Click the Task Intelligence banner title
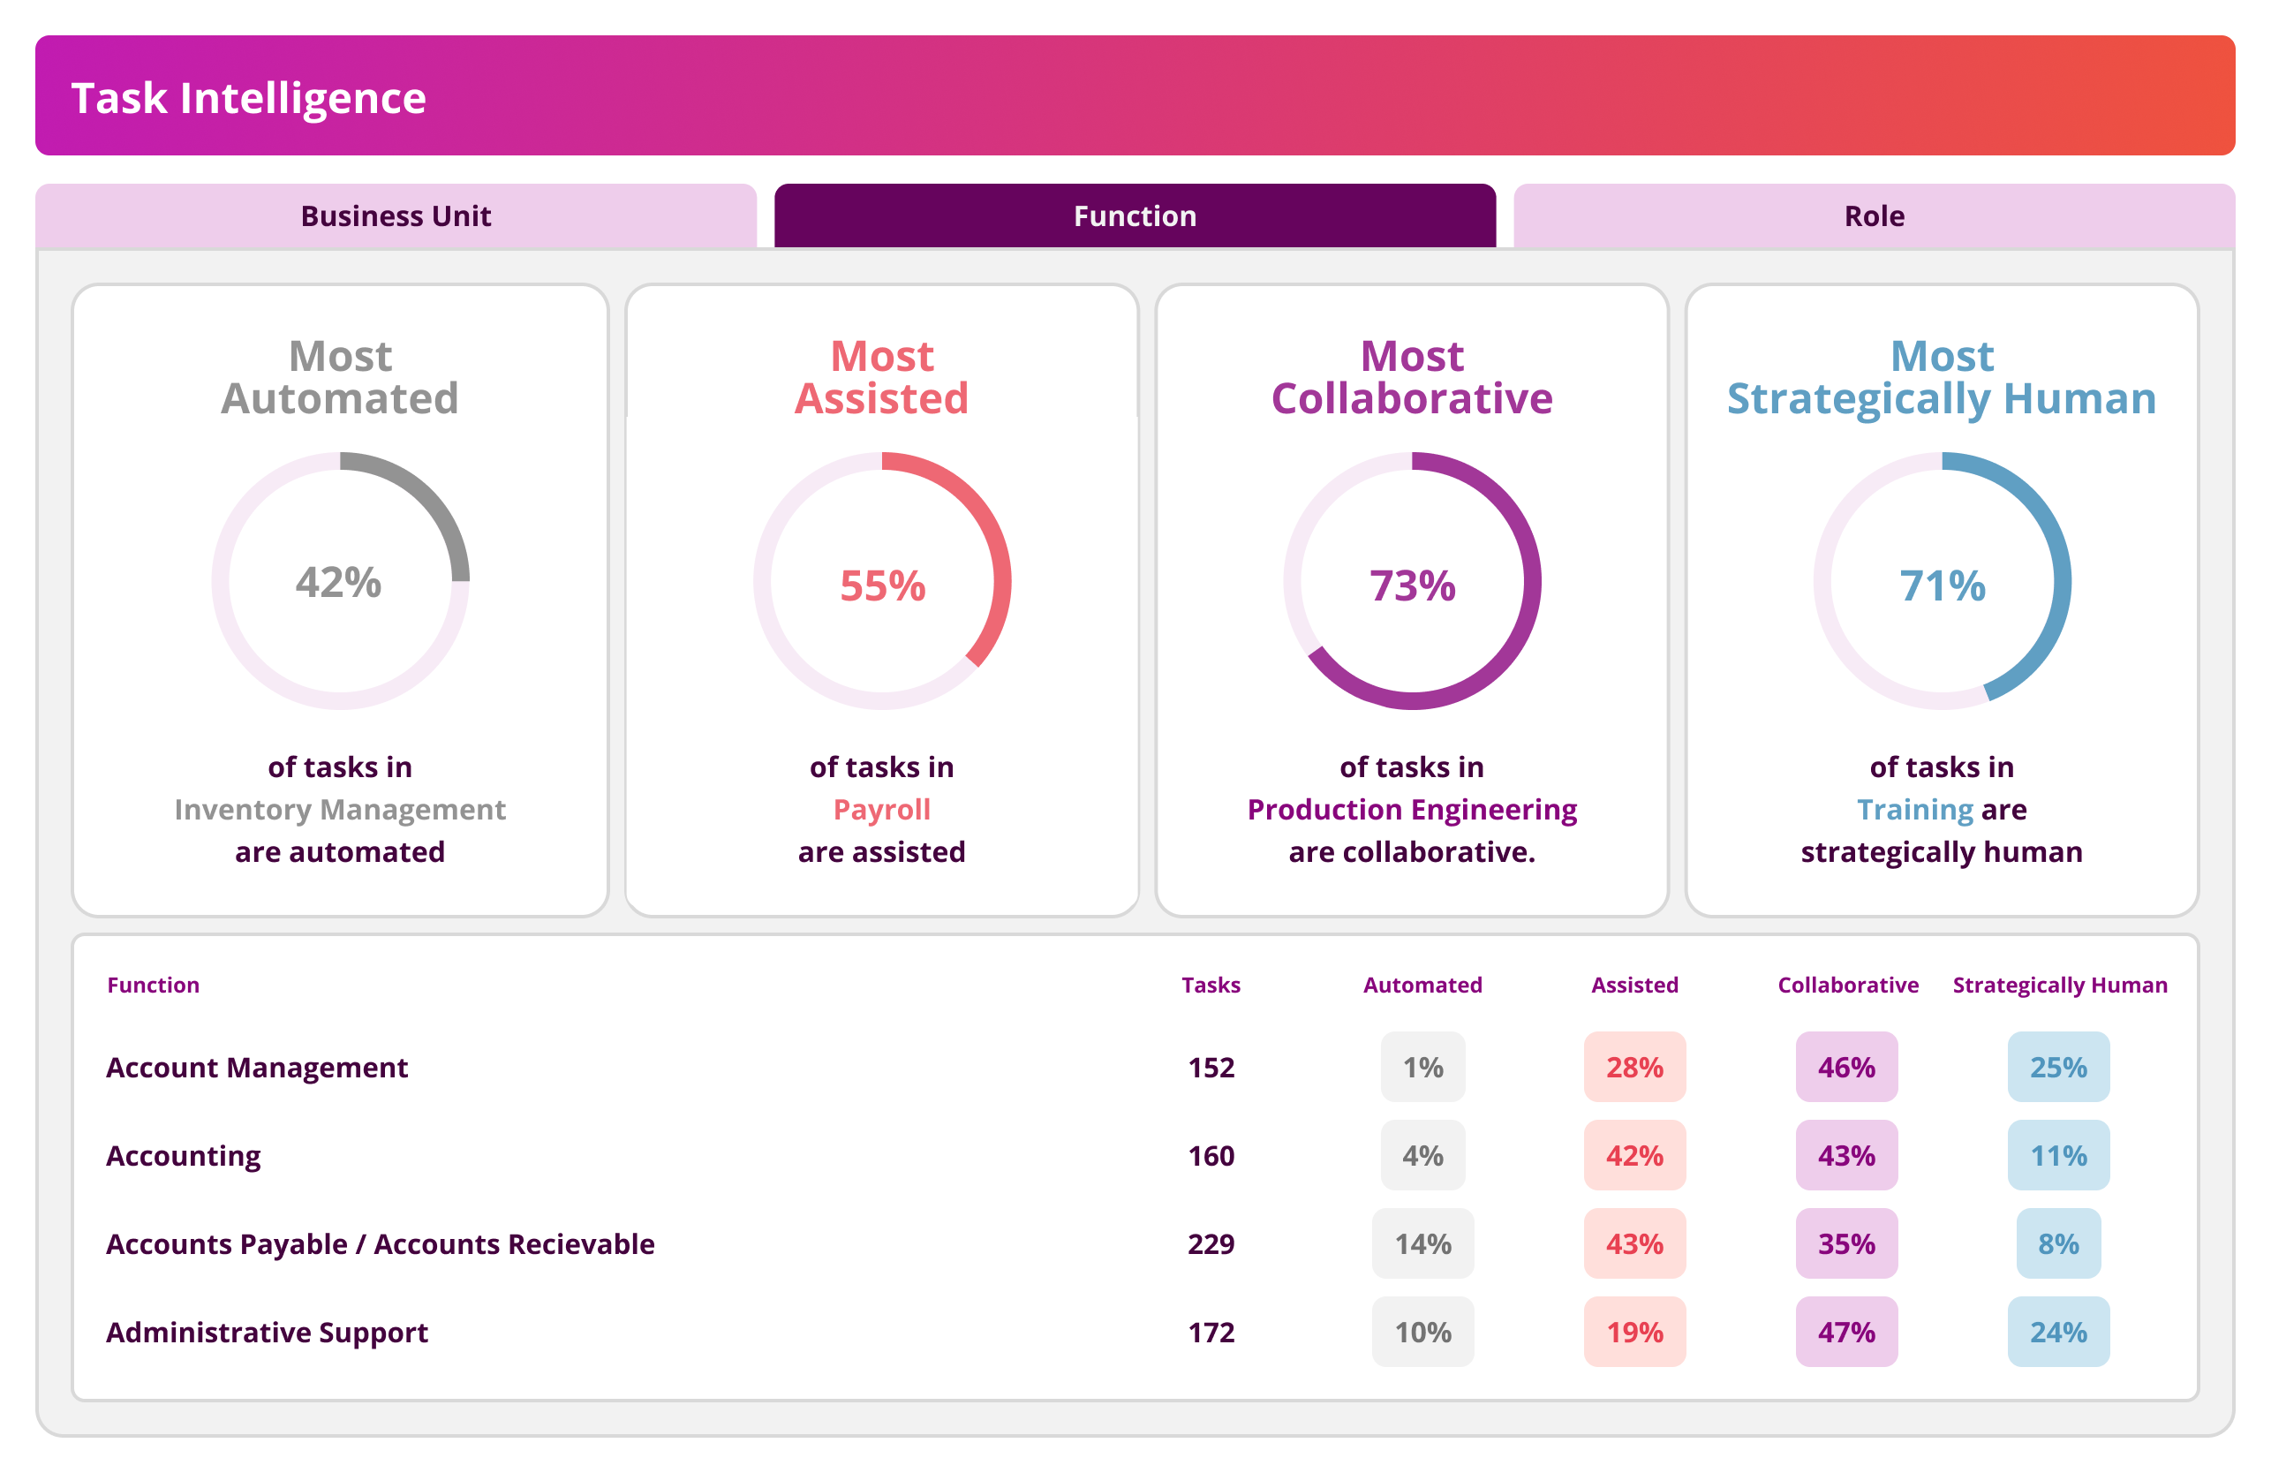Image resolution: width=2271 pixels, height=1473 pixels. point(249,98)
